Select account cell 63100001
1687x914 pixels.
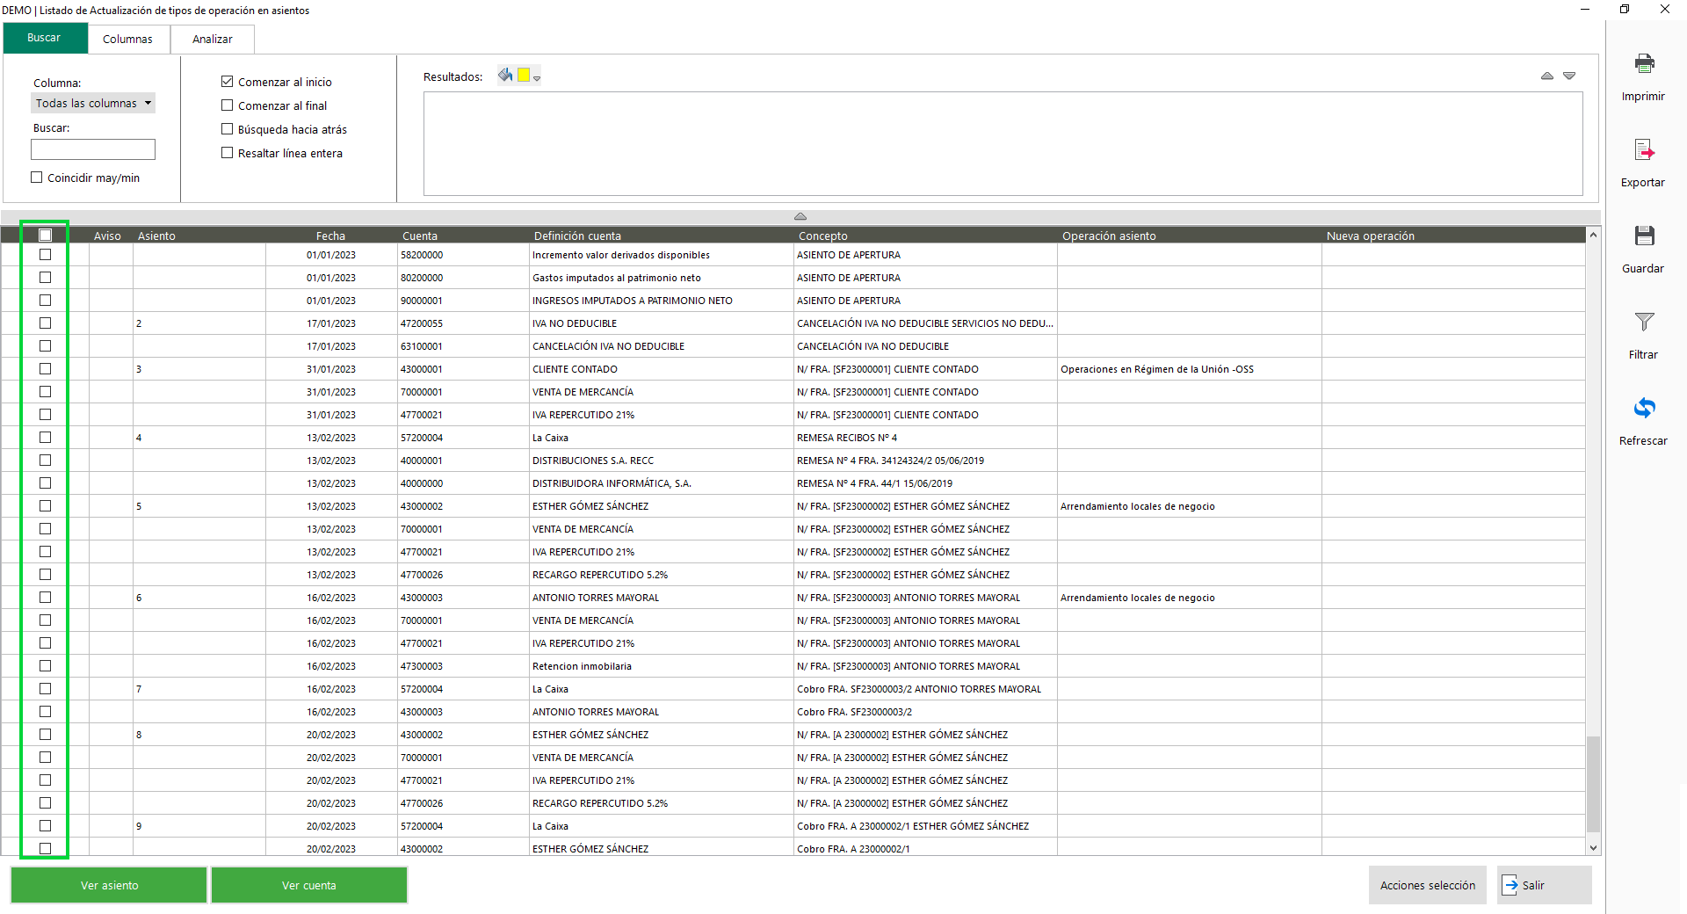coord(463,346)
